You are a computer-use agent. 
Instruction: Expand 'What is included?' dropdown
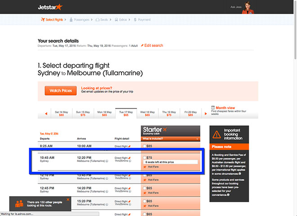click(171, 139)
